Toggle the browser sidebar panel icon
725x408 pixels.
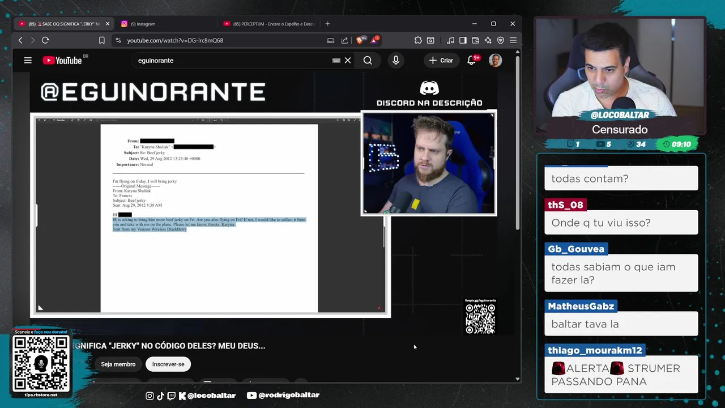[x=463, y=40]
